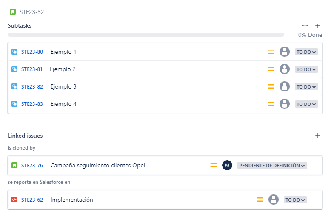Click the red issue type icon for STE23-62
Image resolution: width=331 pixels, height=219 pixels.
coord(14,200)
